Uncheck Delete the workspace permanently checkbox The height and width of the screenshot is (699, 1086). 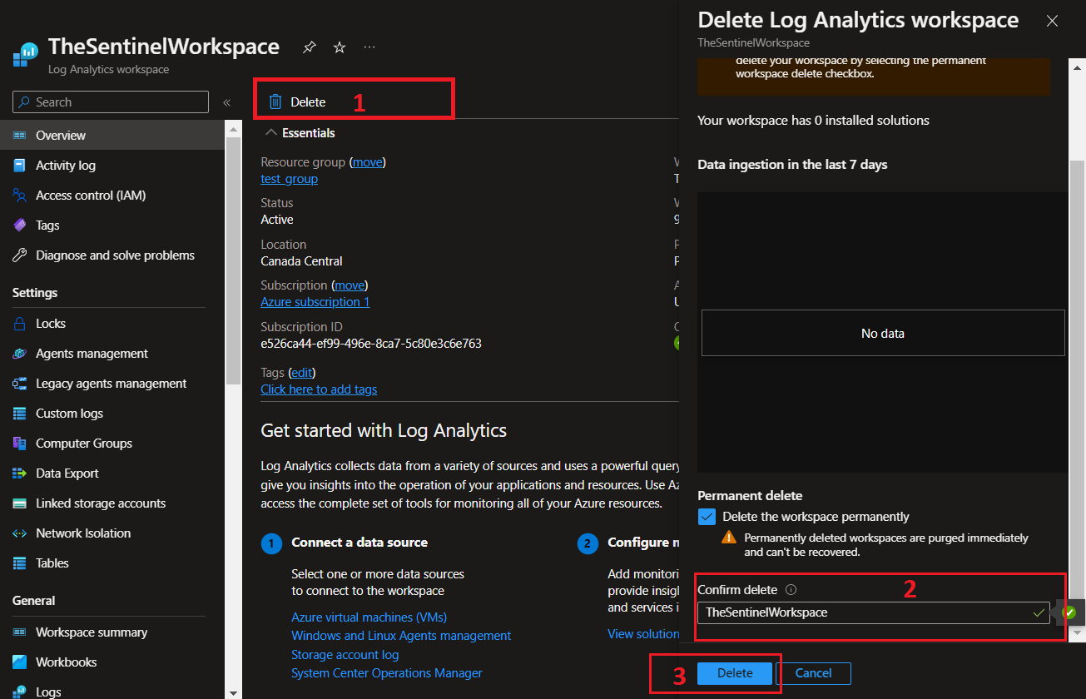pyautogui.click(x=707, y=517)
